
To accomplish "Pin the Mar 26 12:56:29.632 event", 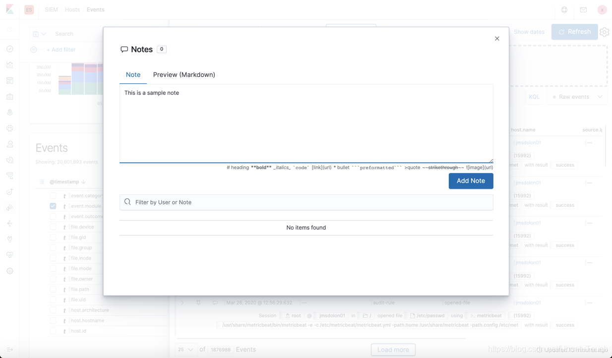I will pyautogui.click(x=198, y=303).
